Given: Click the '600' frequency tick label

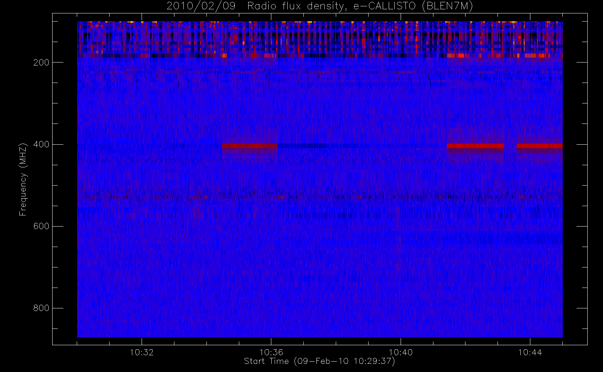Looking at the screenshot, I should coord(41,226).
